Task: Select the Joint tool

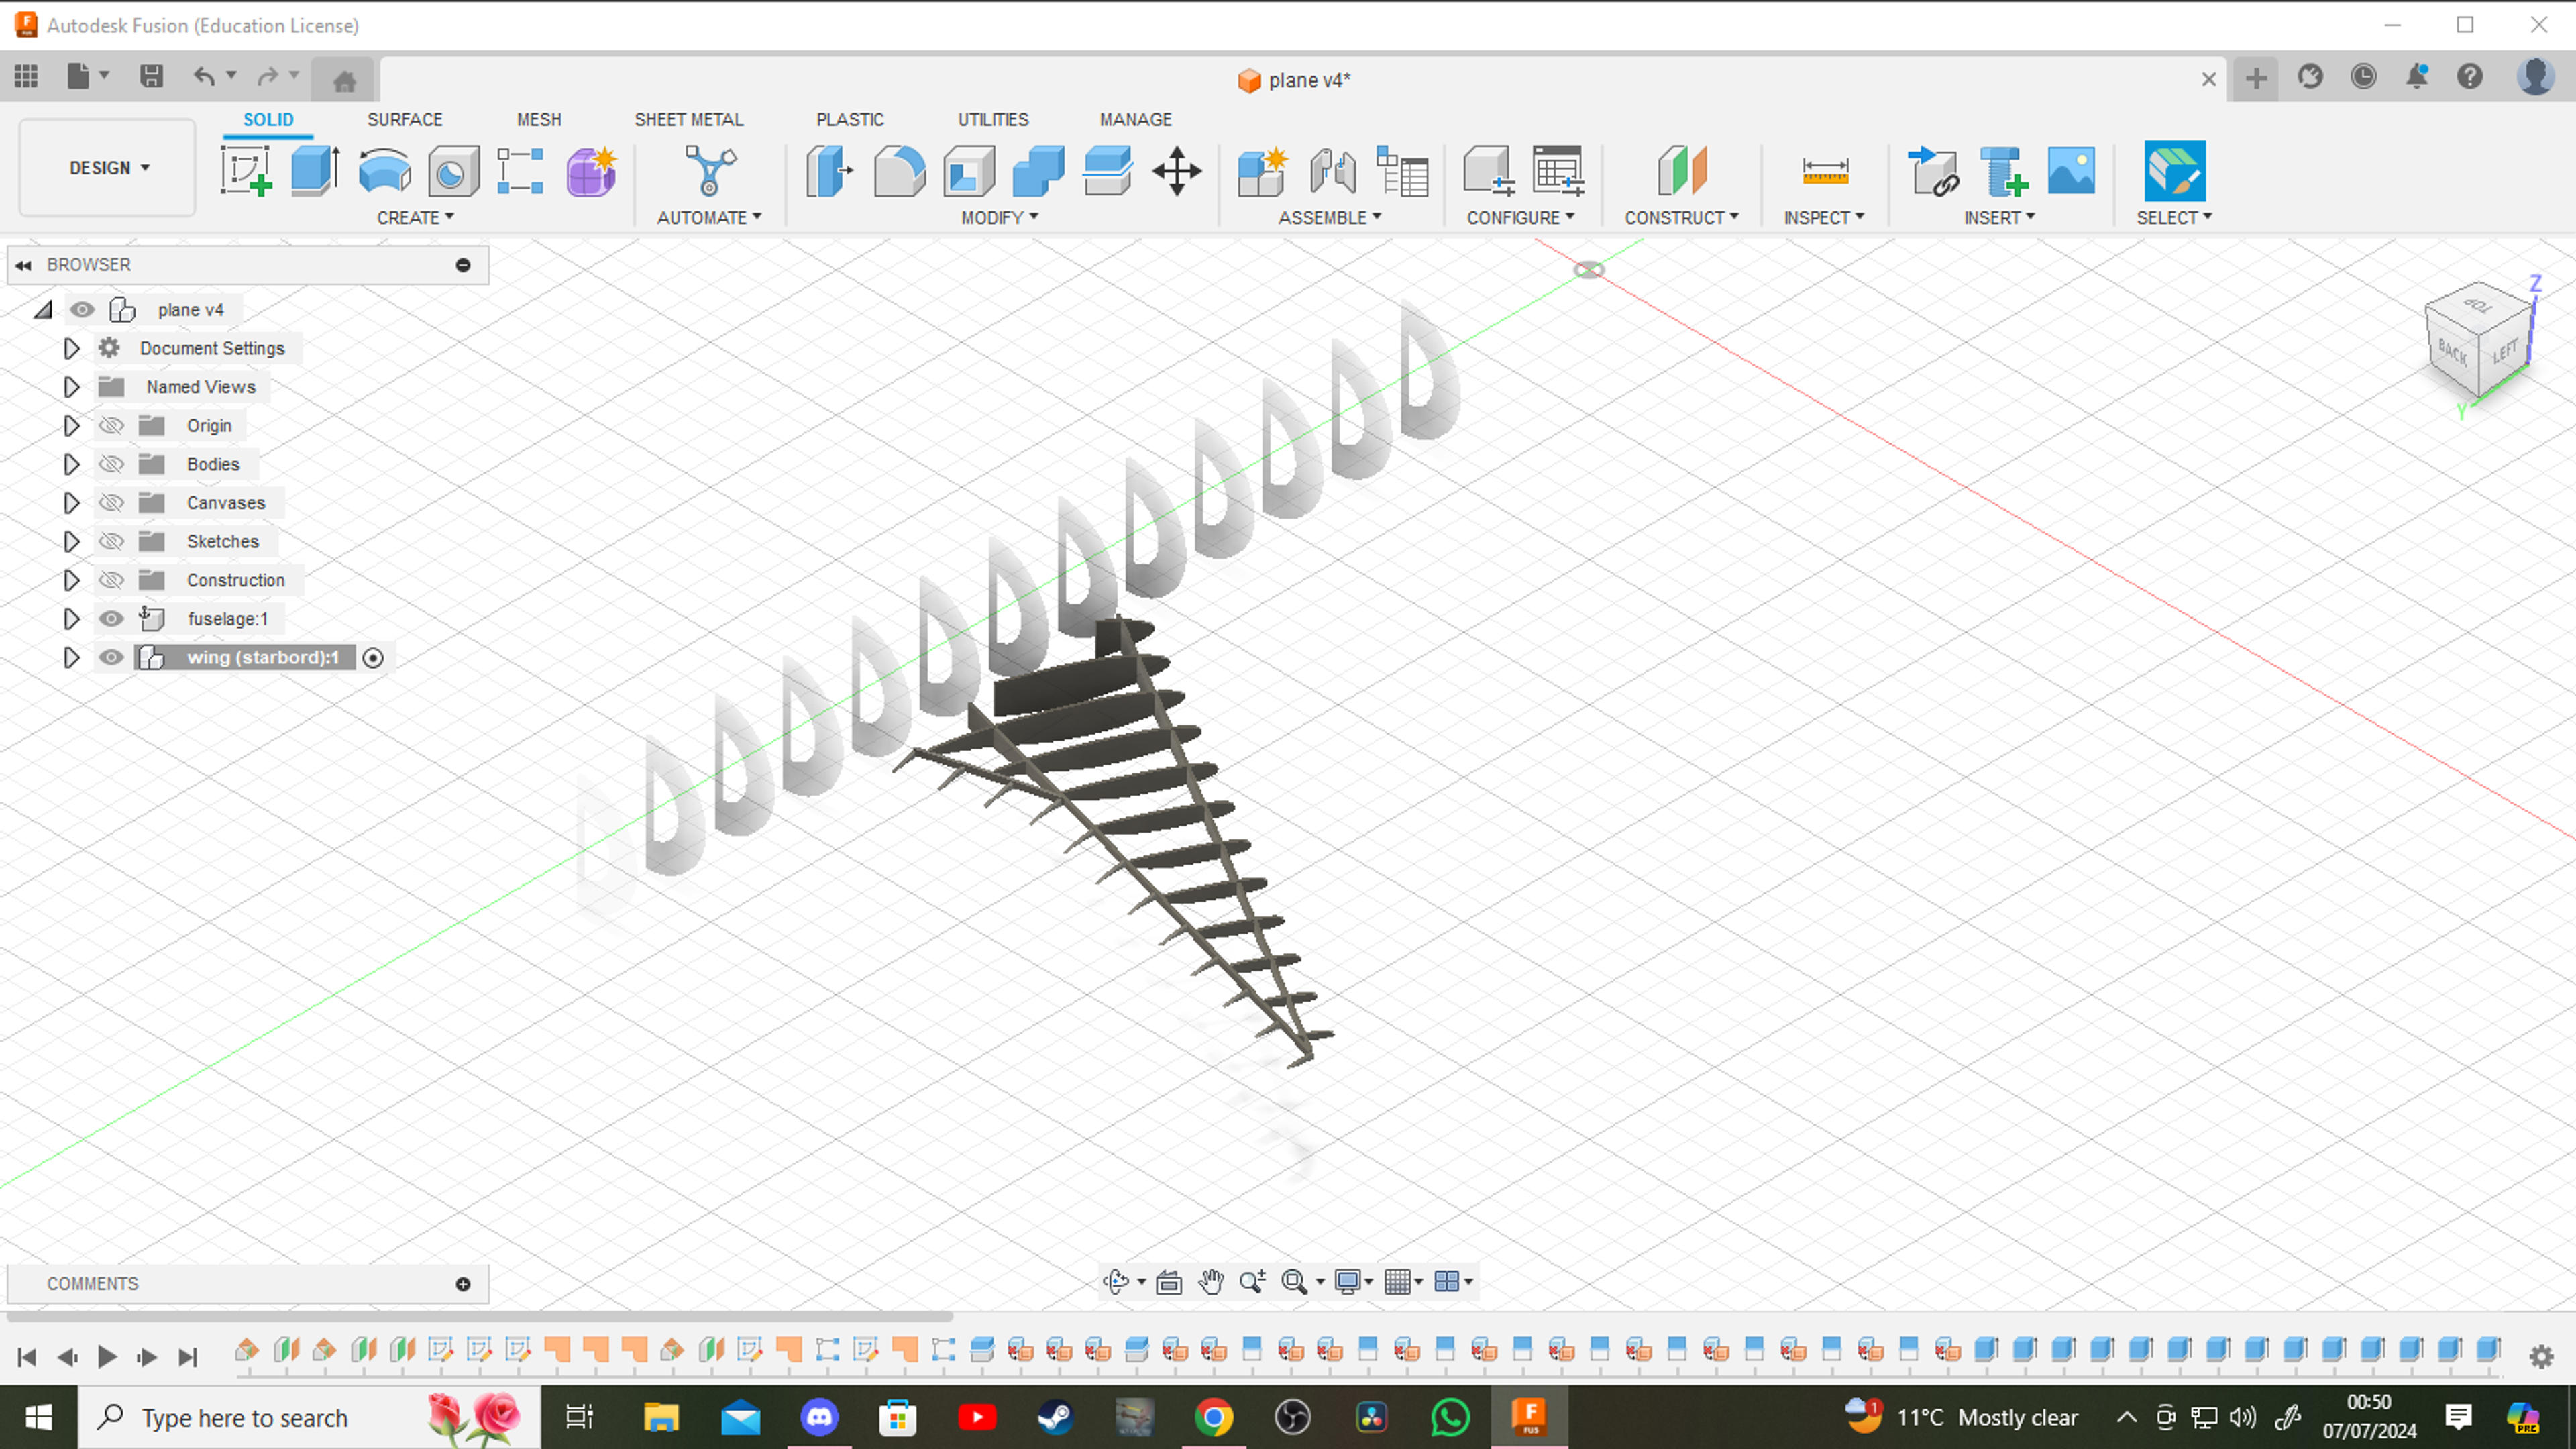Action: tap(1333, 171)
